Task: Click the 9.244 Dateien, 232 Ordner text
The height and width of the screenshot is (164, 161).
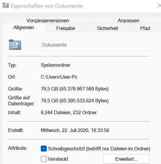Action: pyautogui.click(x=69, y=112)
